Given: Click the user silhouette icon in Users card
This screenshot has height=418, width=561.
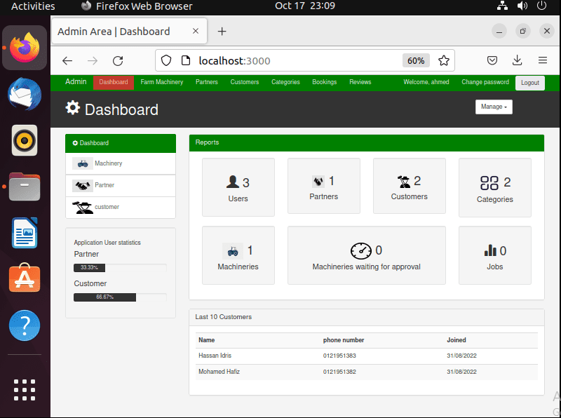Looking at the screenshot, I should click(x=233, y=182).
